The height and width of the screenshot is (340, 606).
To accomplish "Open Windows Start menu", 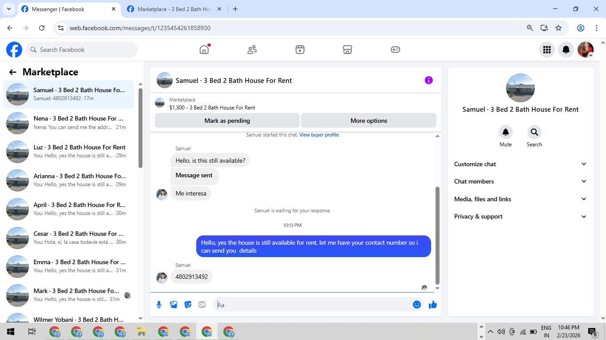I will [10, 332].
